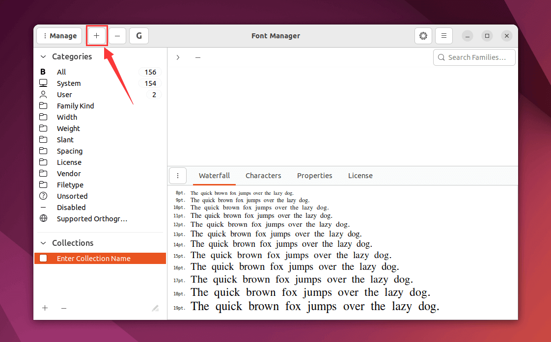Open the License category folder
The width and height of the screenshot is (551, 342).
[100, 162]
